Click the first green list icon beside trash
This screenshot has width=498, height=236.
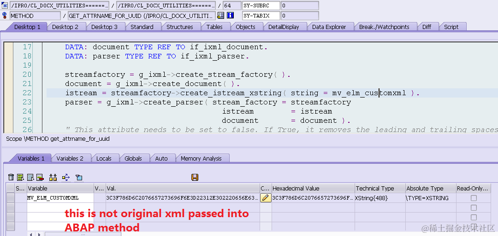[x=21, y=178]
